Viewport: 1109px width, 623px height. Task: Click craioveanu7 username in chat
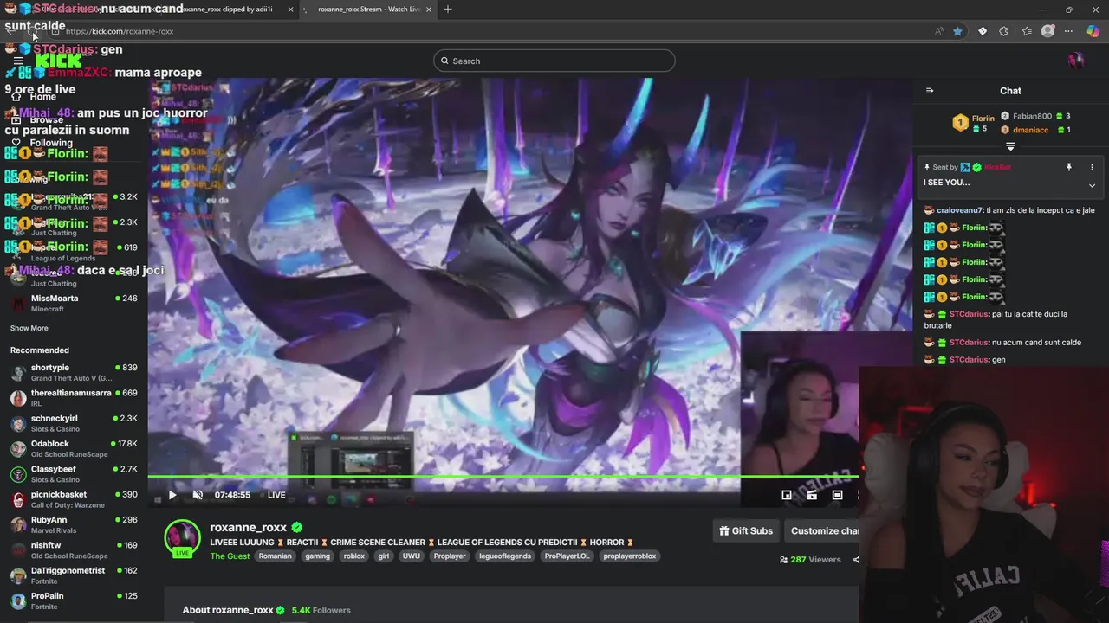(x=960, y=210)
